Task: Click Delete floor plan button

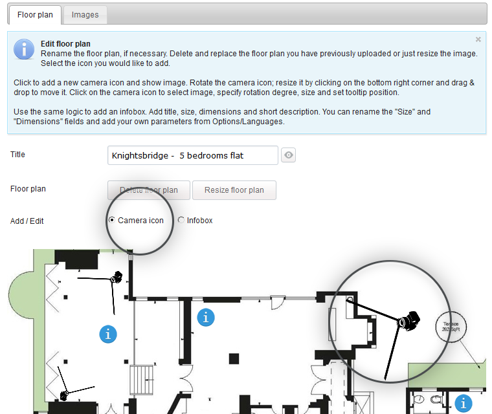Action: pos(149,190)
